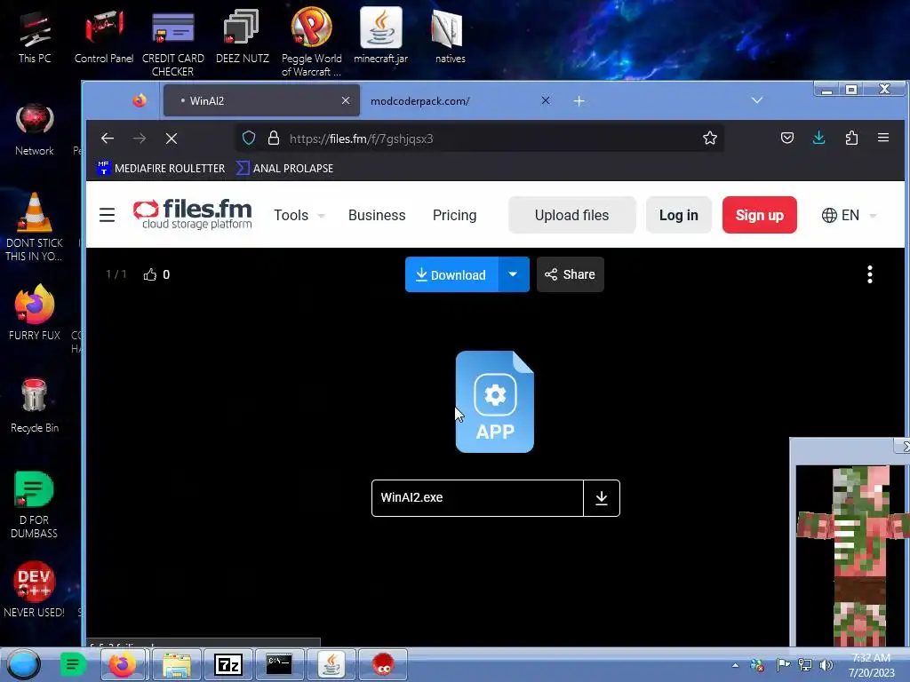Click the volume speaker tray icon
This screenshot has height=682, width=910.
[826, 665]
